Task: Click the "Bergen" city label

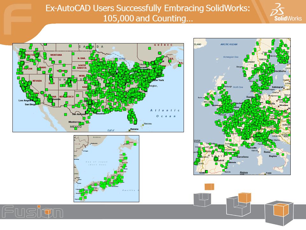Action: tap(239, 67)
